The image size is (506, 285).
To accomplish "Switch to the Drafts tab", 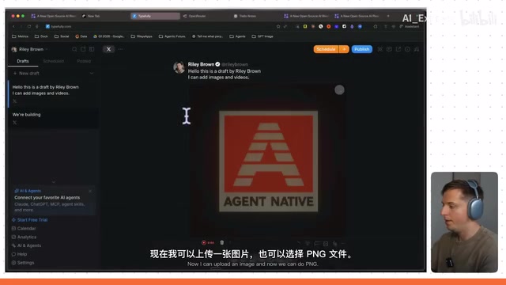I will [23, 61].
